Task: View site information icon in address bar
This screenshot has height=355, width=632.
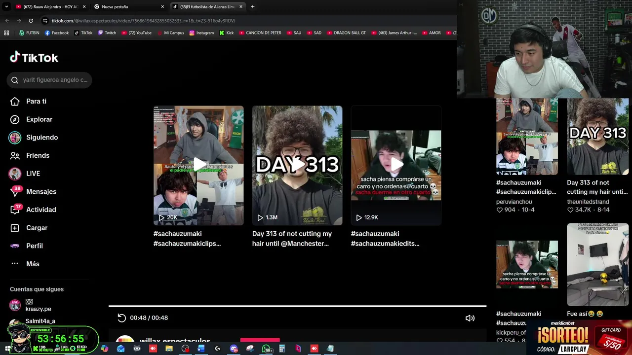Action: pyautogui.click(x=45, y=21)
